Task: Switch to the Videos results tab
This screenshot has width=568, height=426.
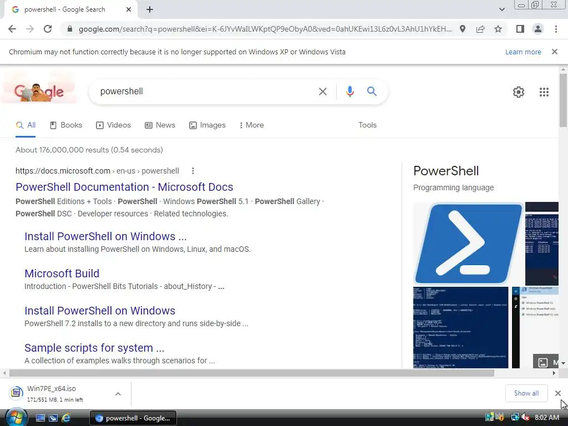Action: coord(113,125)
